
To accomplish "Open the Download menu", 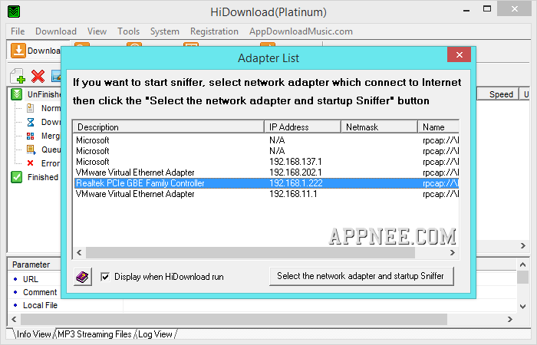I will tap(56, 31).
